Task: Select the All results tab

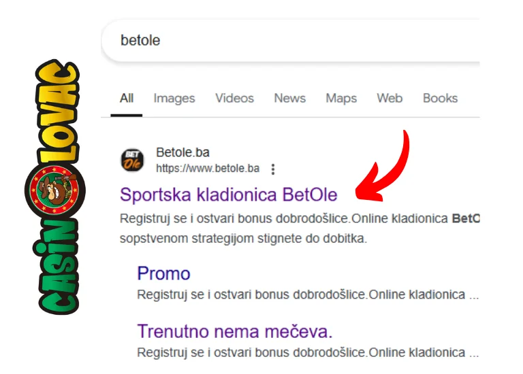Action: [127, 98]
